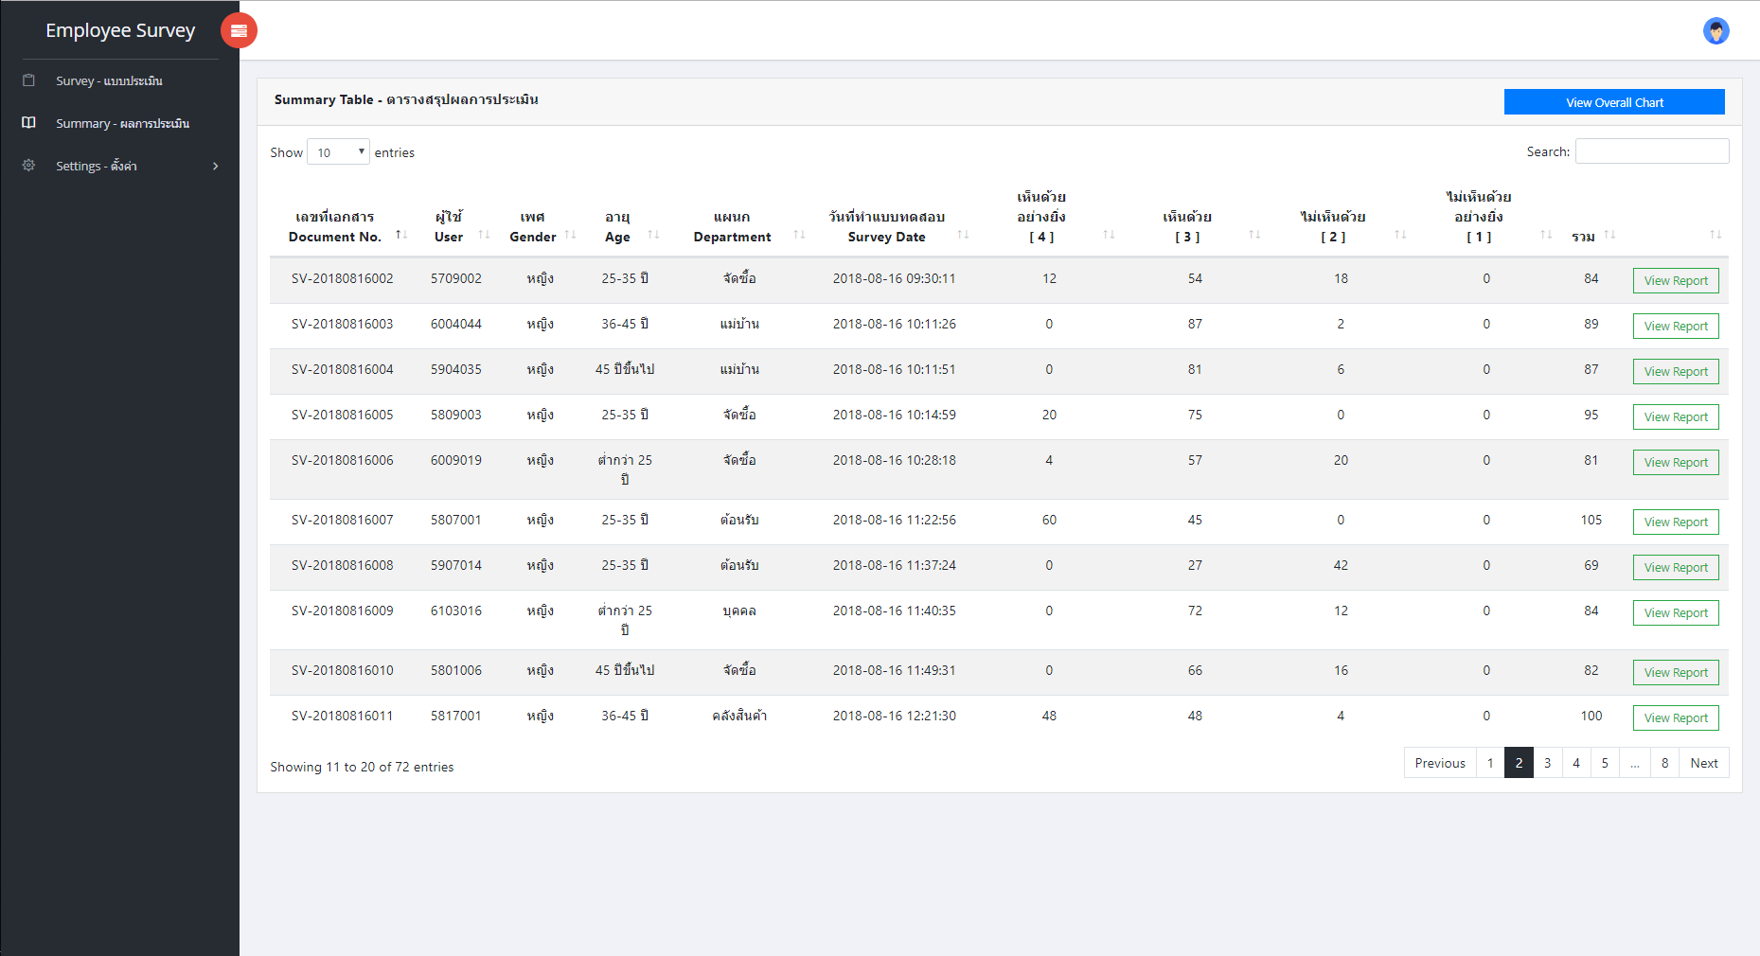Go to the Previous page
Screen dimensions: 1760x956
(x=1440, y=763)
